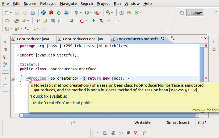
Task: Open the New wizard dropdown arrow
Action: pyautogui.click(x=11, y=13)
